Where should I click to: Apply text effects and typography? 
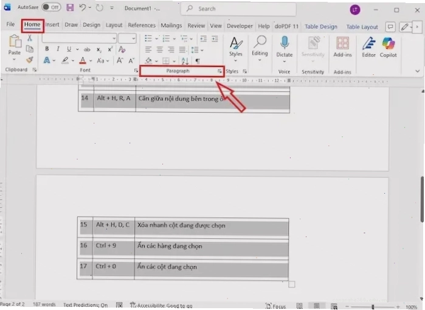pyautogui.click(x=47, y=60)
